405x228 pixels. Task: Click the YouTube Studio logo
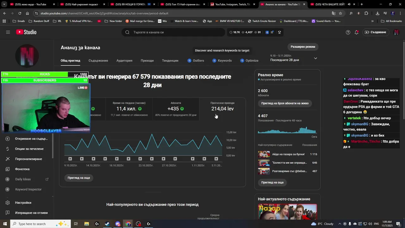coord(26,32)
